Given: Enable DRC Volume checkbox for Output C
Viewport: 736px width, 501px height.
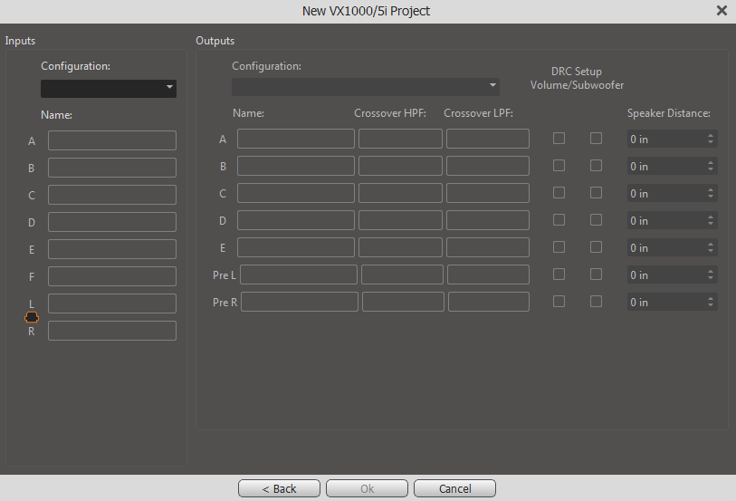Looking at the screenshot, I should pyautogui.click(x=559, y=193).
